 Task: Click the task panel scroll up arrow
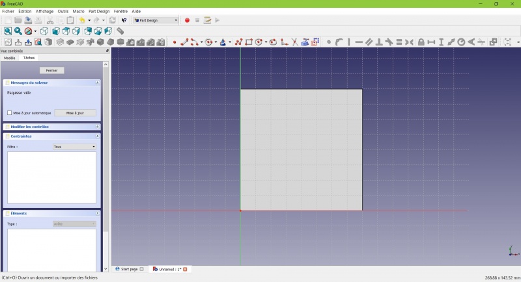click(106, 64)
